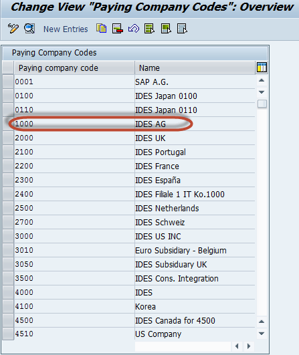This screenshot has height=355, width=299.
Task: Click the vertical scrollbar thumb
Action: 262,104
